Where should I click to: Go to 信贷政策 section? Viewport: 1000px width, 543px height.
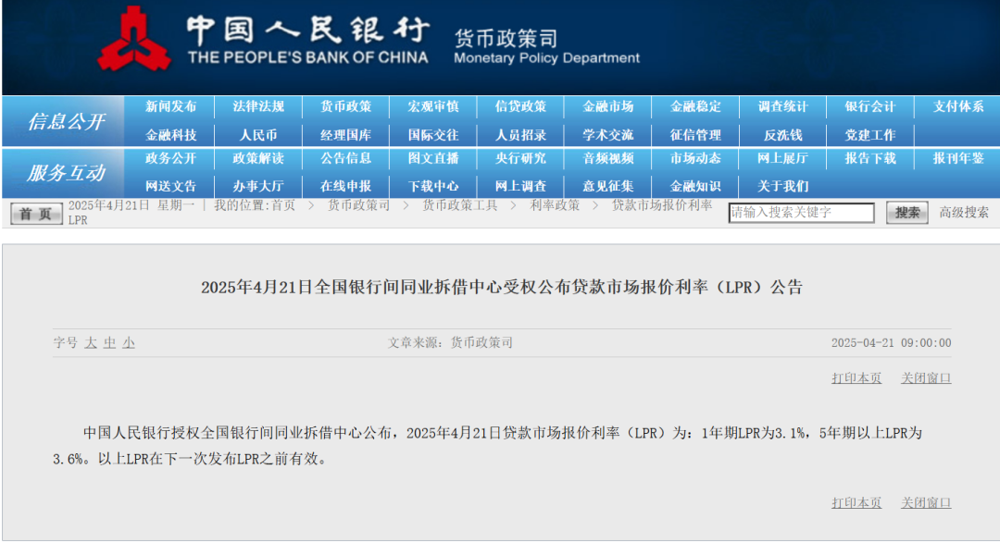[520, 106]
